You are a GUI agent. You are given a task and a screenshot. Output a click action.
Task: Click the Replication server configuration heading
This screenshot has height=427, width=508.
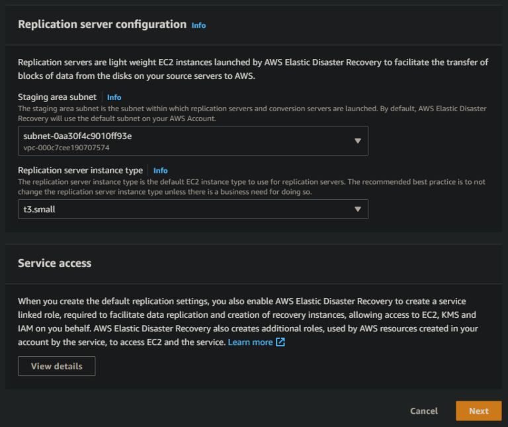click(x=102, y=24)
